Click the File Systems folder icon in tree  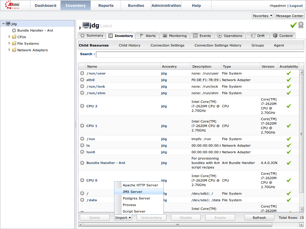point(14,44)
